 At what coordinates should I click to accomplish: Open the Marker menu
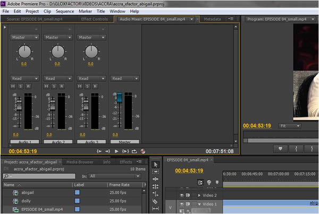point(85,11)
